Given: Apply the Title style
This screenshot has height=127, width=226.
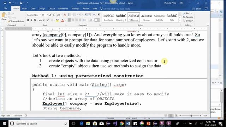Looking at the screenshot, I should coord(172,17).
